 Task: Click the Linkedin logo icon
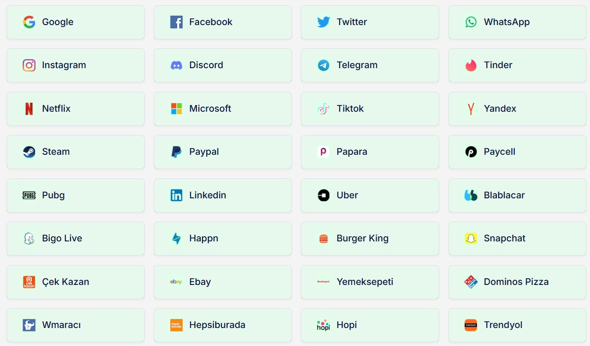coord(176,195)
